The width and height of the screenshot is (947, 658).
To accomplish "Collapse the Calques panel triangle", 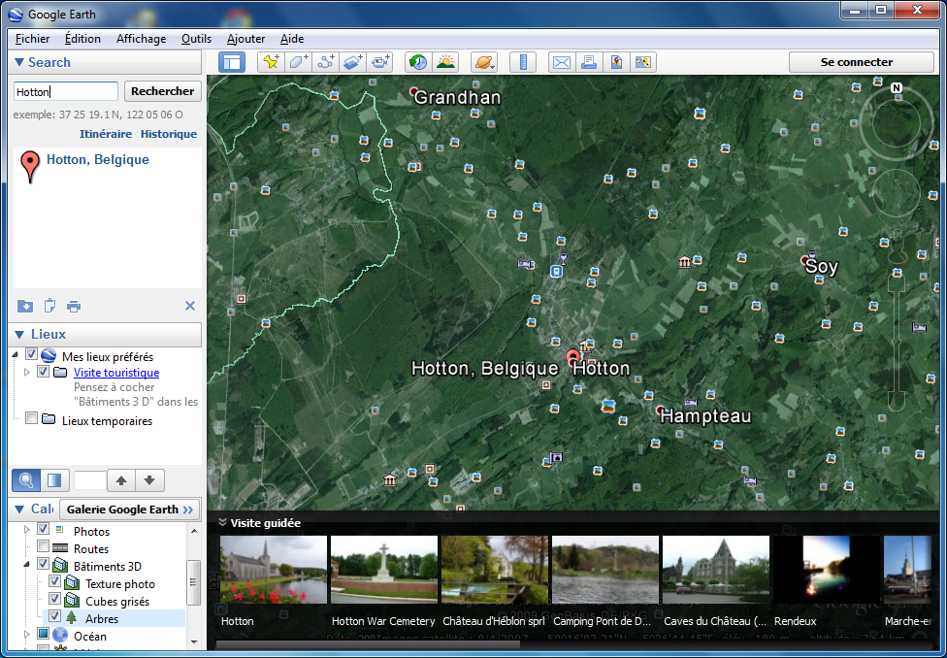I will (18, 510).
